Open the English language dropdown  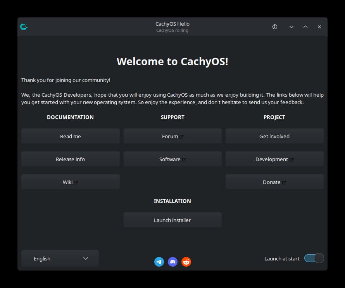coord(60,258)
